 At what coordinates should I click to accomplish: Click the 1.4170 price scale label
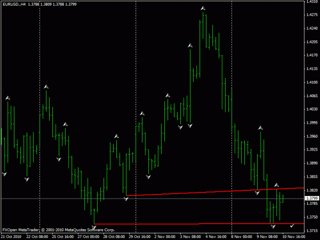(312, 55)
